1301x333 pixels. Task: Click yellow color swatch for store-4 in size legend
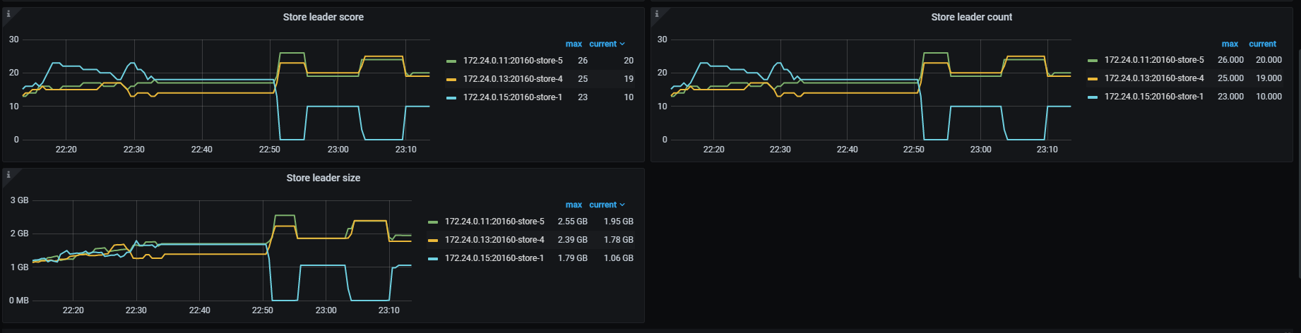click(x=433, y=241)
